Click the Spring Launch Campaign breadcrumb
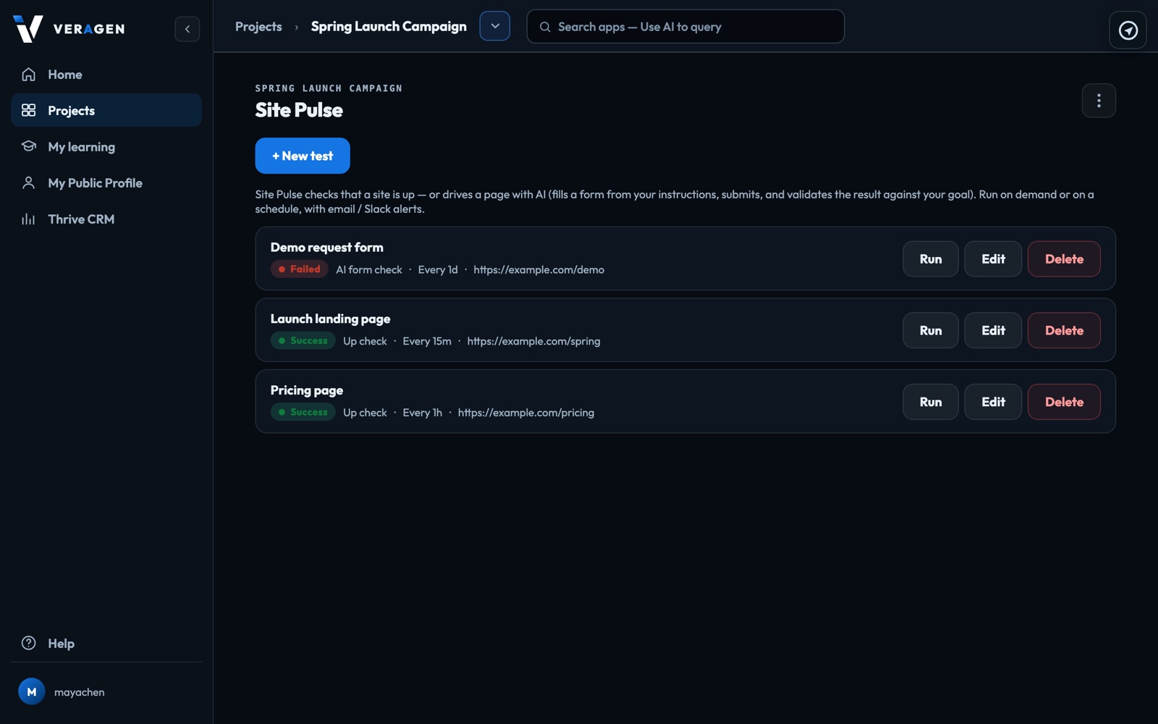This screenshot has width=1158, height=724. 389,27
